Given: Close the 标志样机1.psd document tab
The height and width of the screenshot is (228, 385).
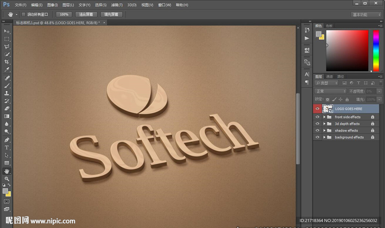Looking at the screenshot, I should click(x=104, y=22).
